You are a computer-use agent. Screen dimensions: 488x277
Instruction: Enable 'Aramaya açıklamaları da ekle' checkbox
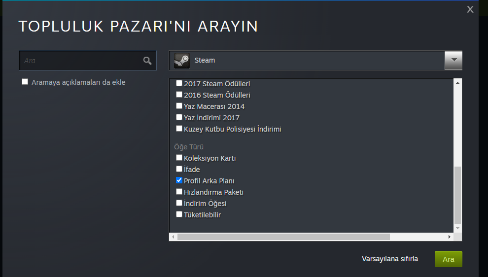[x=25, y=82]
